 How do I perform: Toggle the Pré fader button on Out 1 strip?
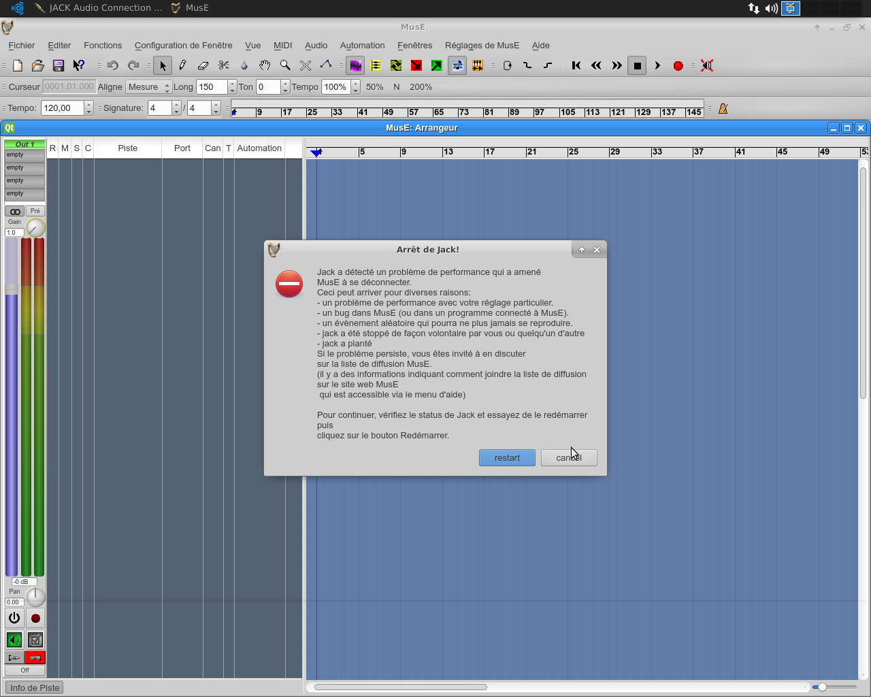pyautogui.click(x=35, y=211)
